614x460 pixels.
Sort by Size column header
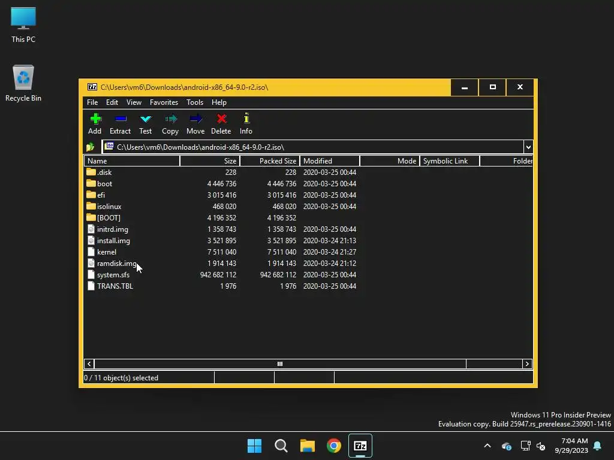(210, 161)
